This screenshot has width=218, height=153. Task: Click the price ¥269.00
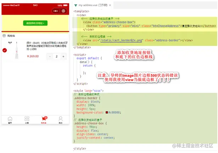tap(33, 56)
